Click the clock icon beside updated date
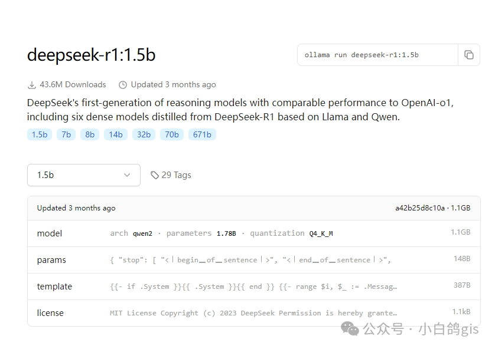The width and height of the screenshot is (495, 349). [x=122, y=84]
